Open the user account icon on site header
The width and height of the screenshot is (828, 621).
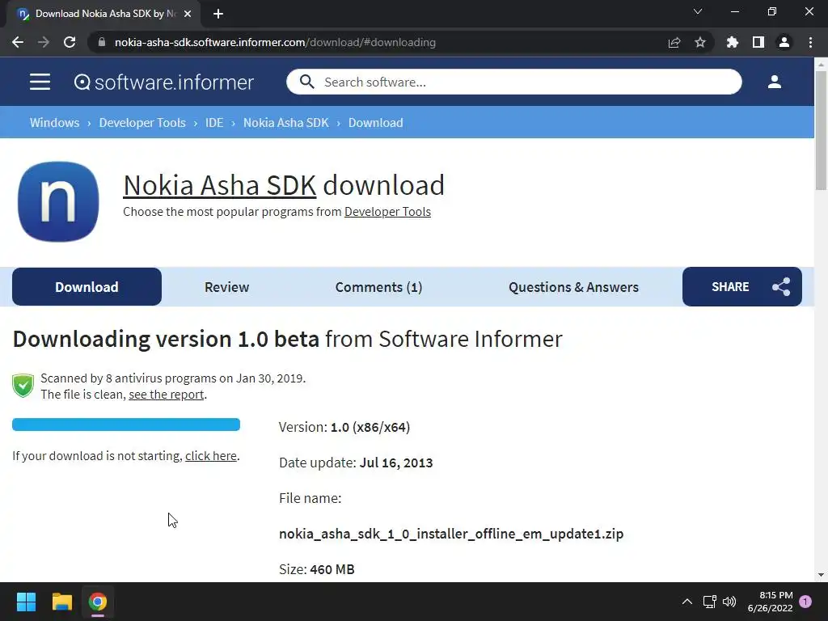[x=774, y=82]
